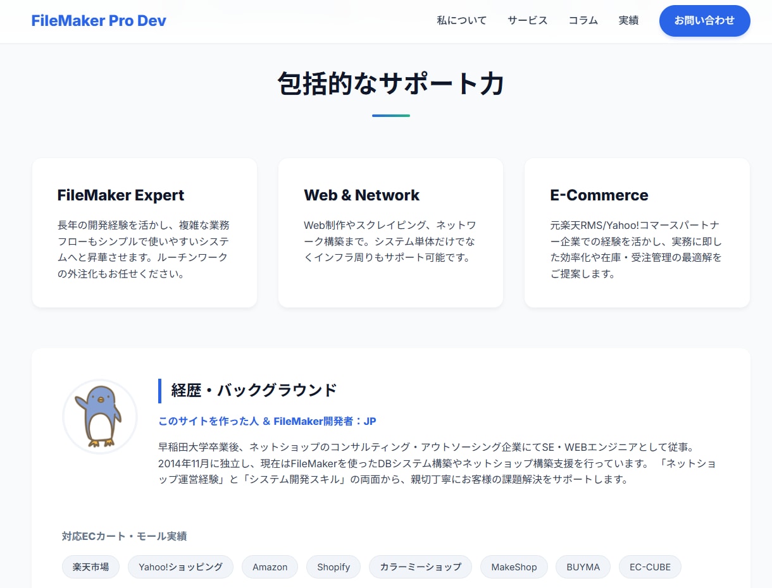This screenshot has width=772, height=588.
Task: Click the penguin avatar image
Action: pyautogui.click(x=100, y=417)
